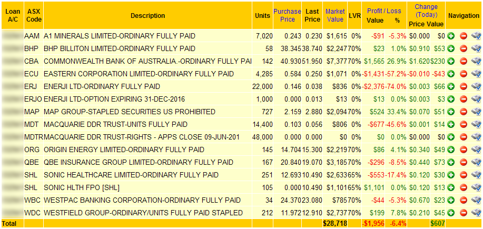The height and width of the screenshot is (229, 483).
Task: Select the Westpac Banking Corporation description
Action: 142,201
